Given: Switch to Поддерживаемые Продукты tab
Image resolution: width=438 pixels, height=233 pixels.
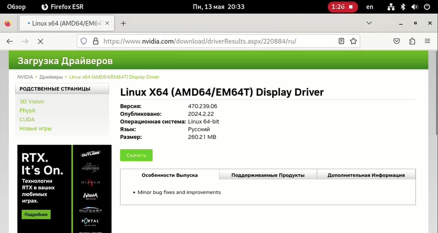Looking at the screenshot, I should point(268,175).
